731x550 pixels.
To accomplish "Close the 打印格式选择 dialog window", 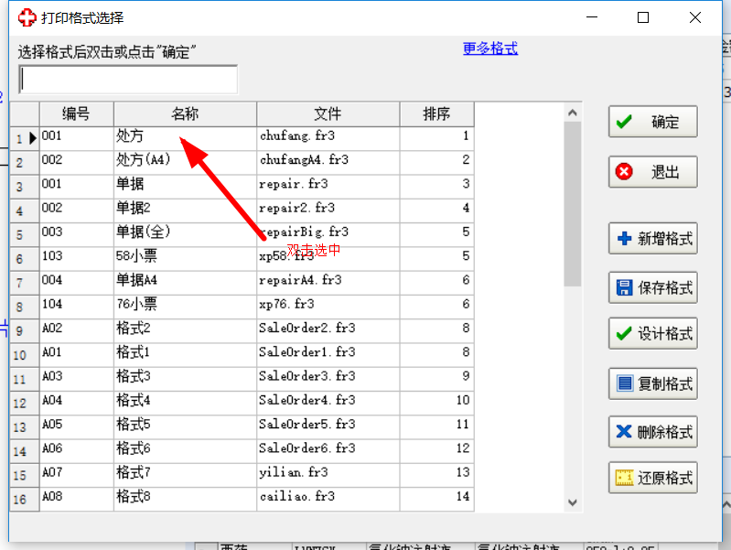I will 694,17.
